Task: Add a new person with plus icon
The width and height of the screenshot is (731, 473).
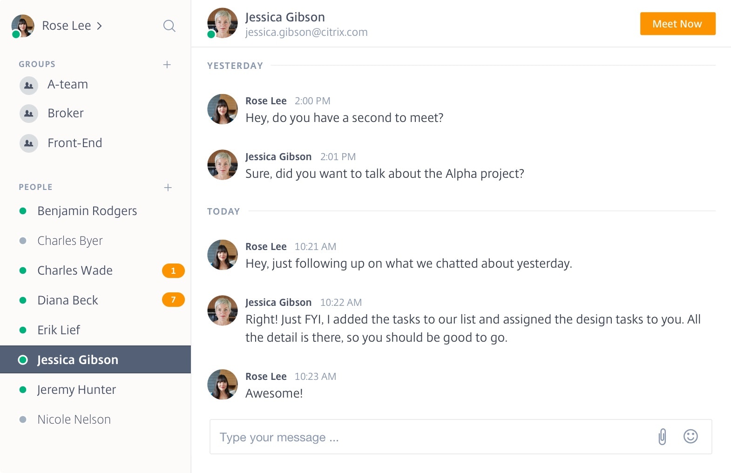Action: pos(168,188)
